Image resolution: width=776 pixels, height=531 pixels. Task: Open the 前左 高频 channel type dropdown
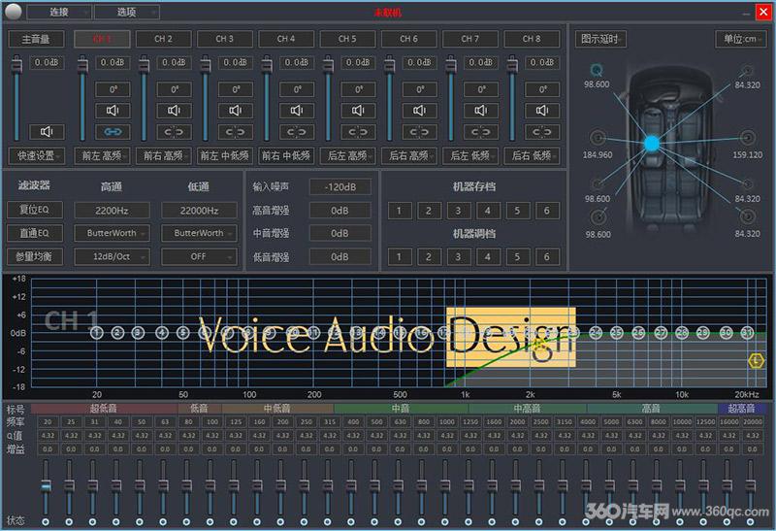click(103, 155)
